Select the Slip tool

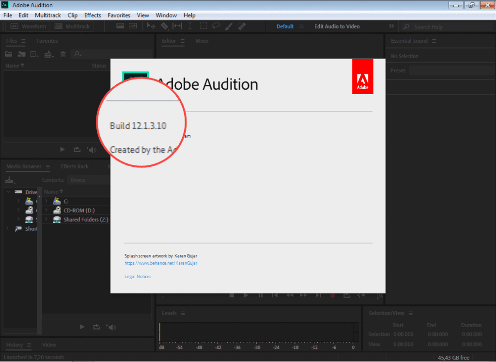click(x=177, y=26)
